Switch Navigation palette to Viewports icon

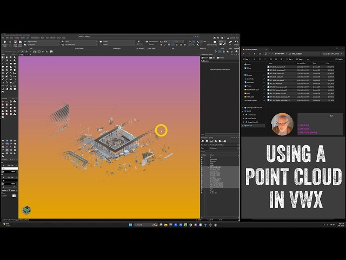point(216,141)
